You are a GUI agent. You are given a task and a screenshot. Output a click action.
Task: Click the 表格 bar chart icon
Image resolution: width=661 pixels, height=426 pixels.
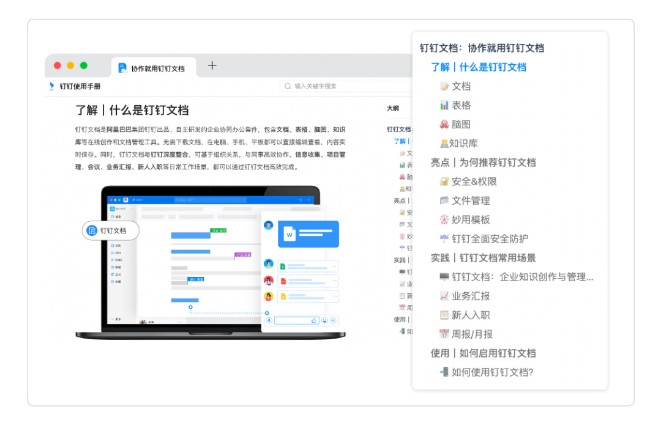(x=444, y=105)
